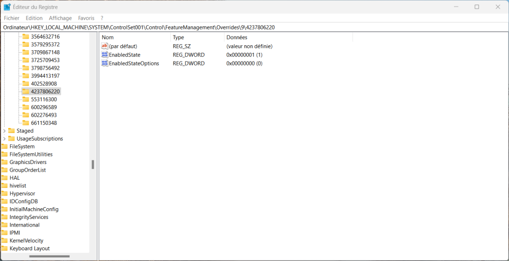Select the folder icon of key 3994413197

[25, 76]
